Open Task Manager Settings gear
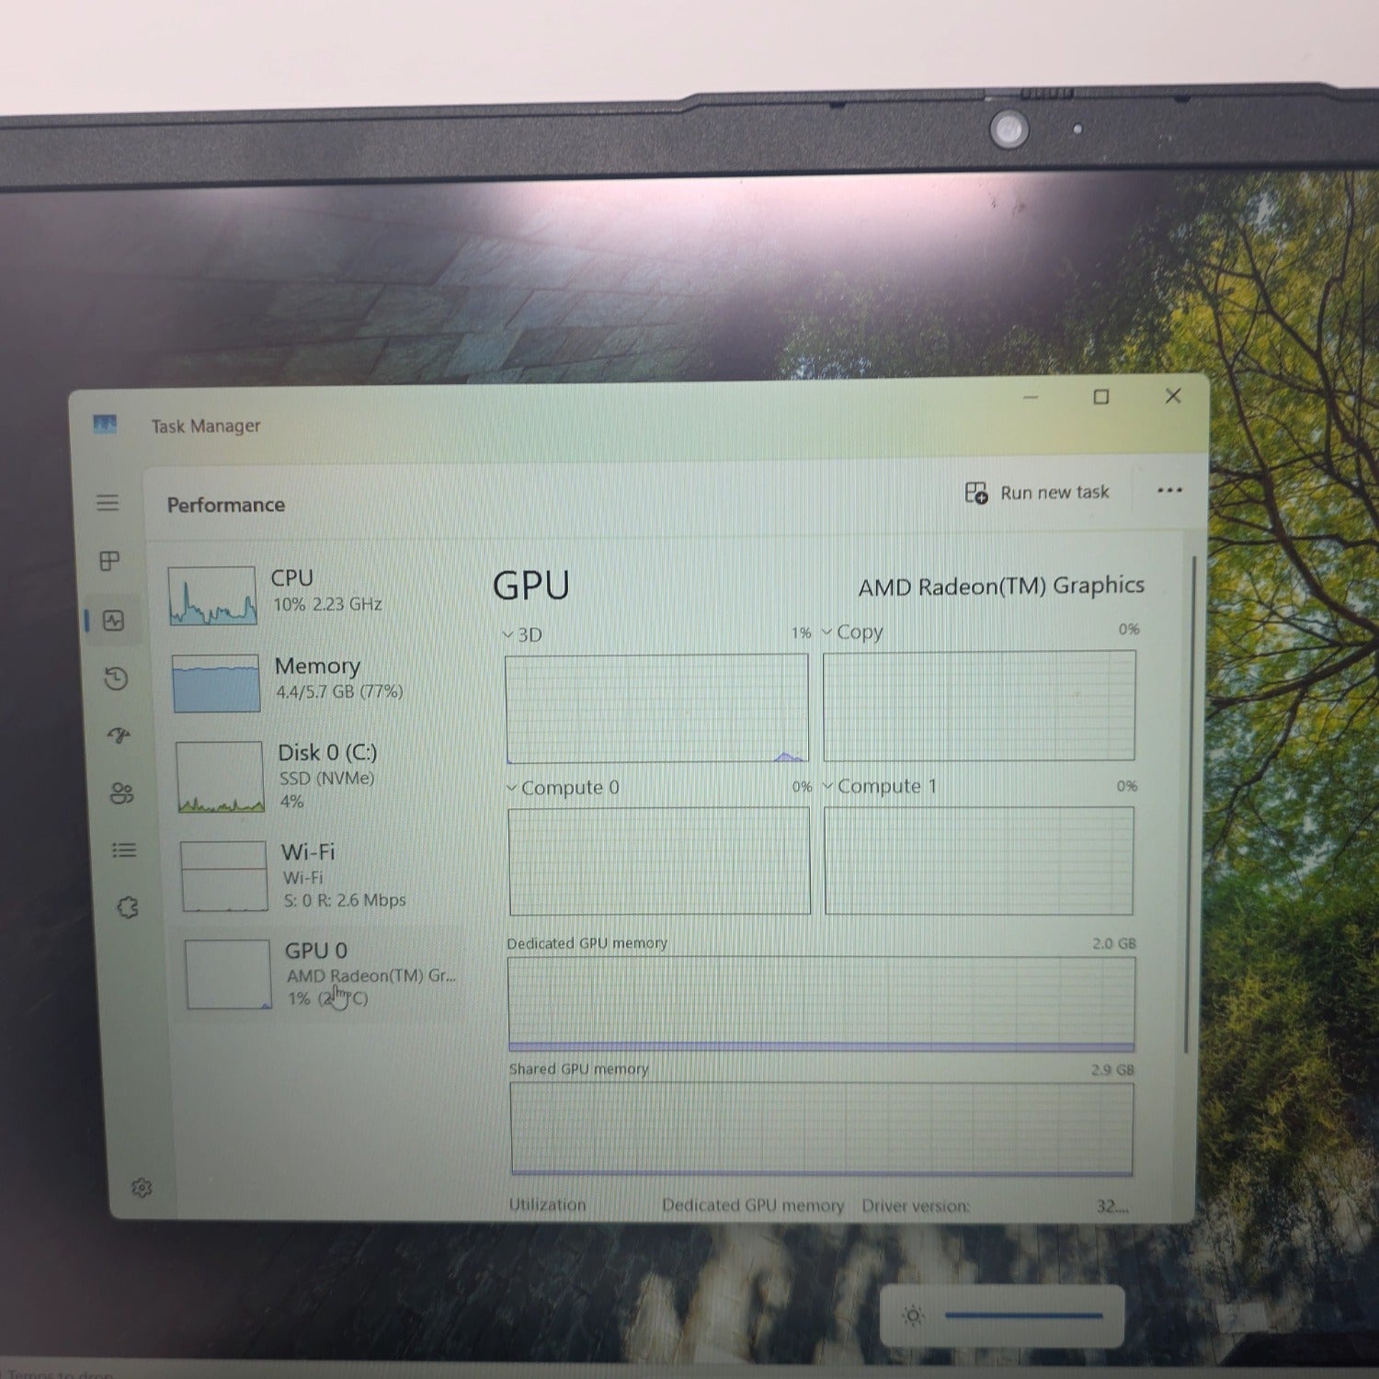 coord(142,1189)
